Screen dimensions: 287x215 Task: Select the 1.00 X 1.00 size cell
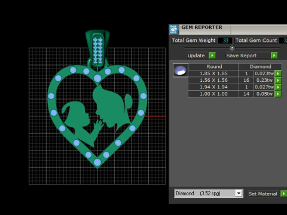point(213,94)
